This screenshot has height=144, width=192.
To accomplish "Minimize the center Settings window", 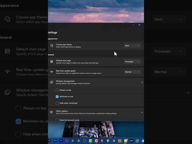I will pyautogui.click(x=133, y=25).
